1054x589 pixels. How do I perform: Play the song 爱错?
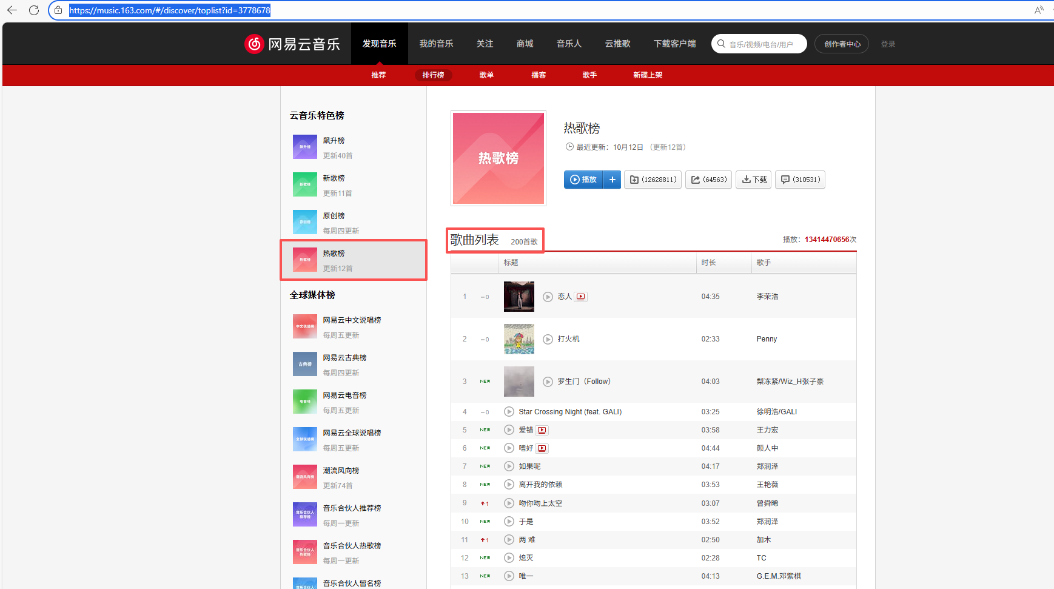(509, 430)
